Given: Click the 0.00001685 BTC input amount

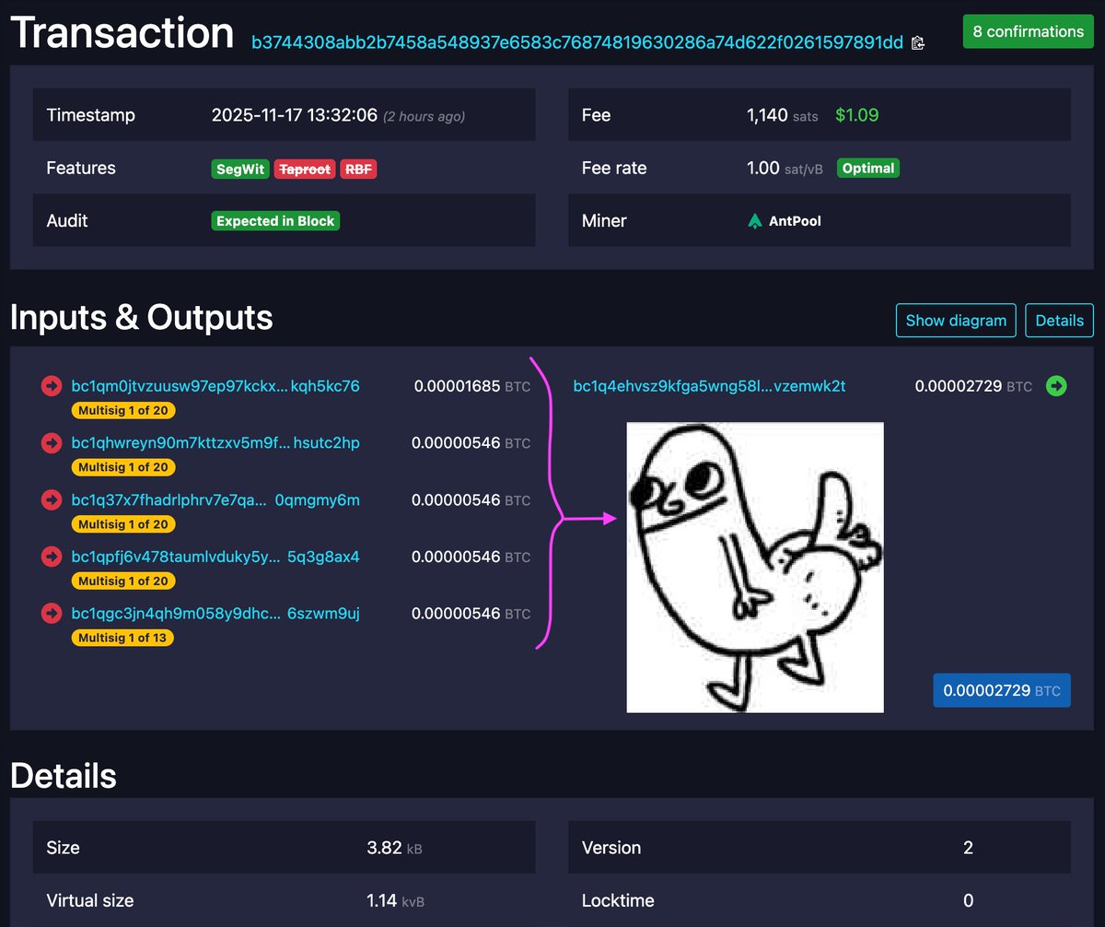Looking at the screenshot, I should tap(472, 386).
